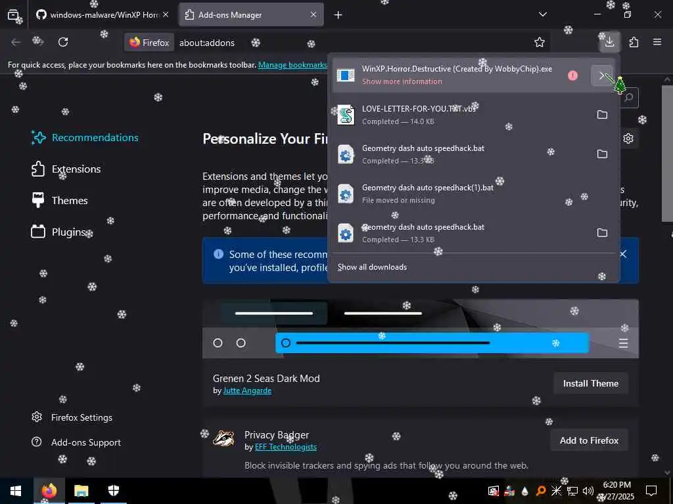Image resolution: width=673 pixels, height=504 pixels.
Task: Open the extensions puzzle-piece toolbar icon
Action: click(x=634, y=42)
